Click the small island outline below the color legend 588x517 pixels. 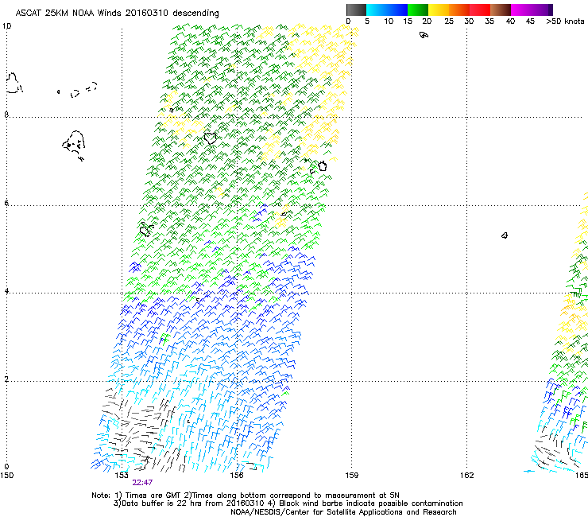(424, 35)
